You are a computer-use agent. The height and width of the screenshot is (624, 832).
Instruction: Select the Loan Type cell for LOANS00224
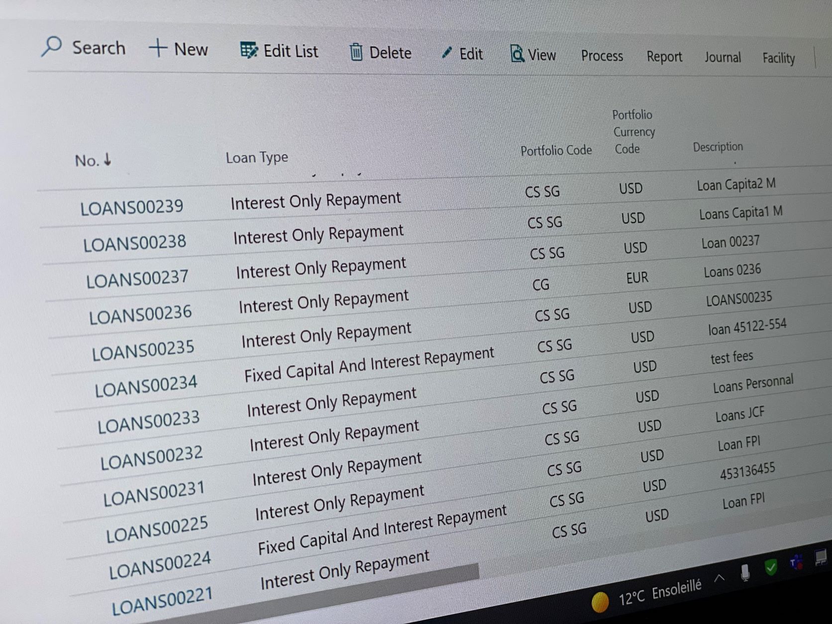pyautogui.click(x=382, y=530)
